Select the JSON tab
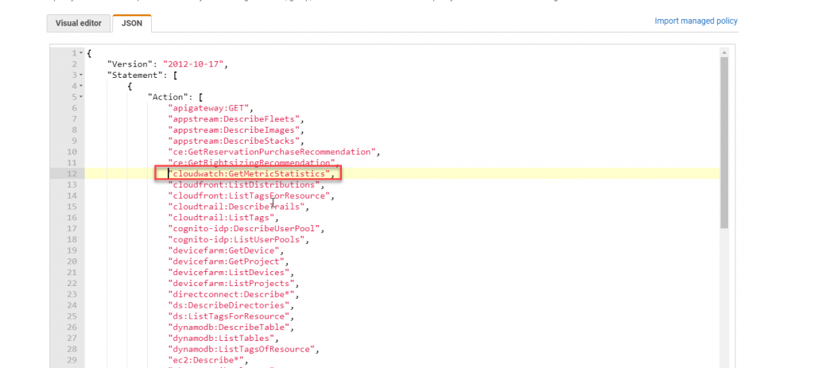Screen dimensions: 814x368 click(132, 23)
